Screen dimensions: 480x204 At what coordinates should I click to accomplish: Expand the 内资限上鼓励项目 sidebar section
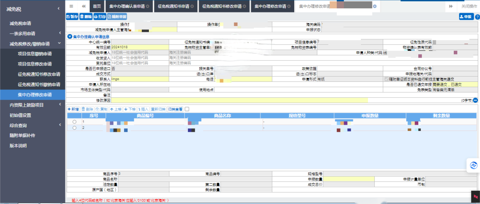click(32, 105)
